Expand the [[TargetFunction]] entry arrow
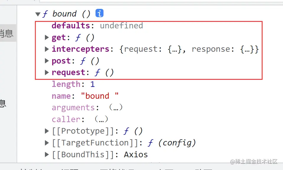 [x=47, y=143]
